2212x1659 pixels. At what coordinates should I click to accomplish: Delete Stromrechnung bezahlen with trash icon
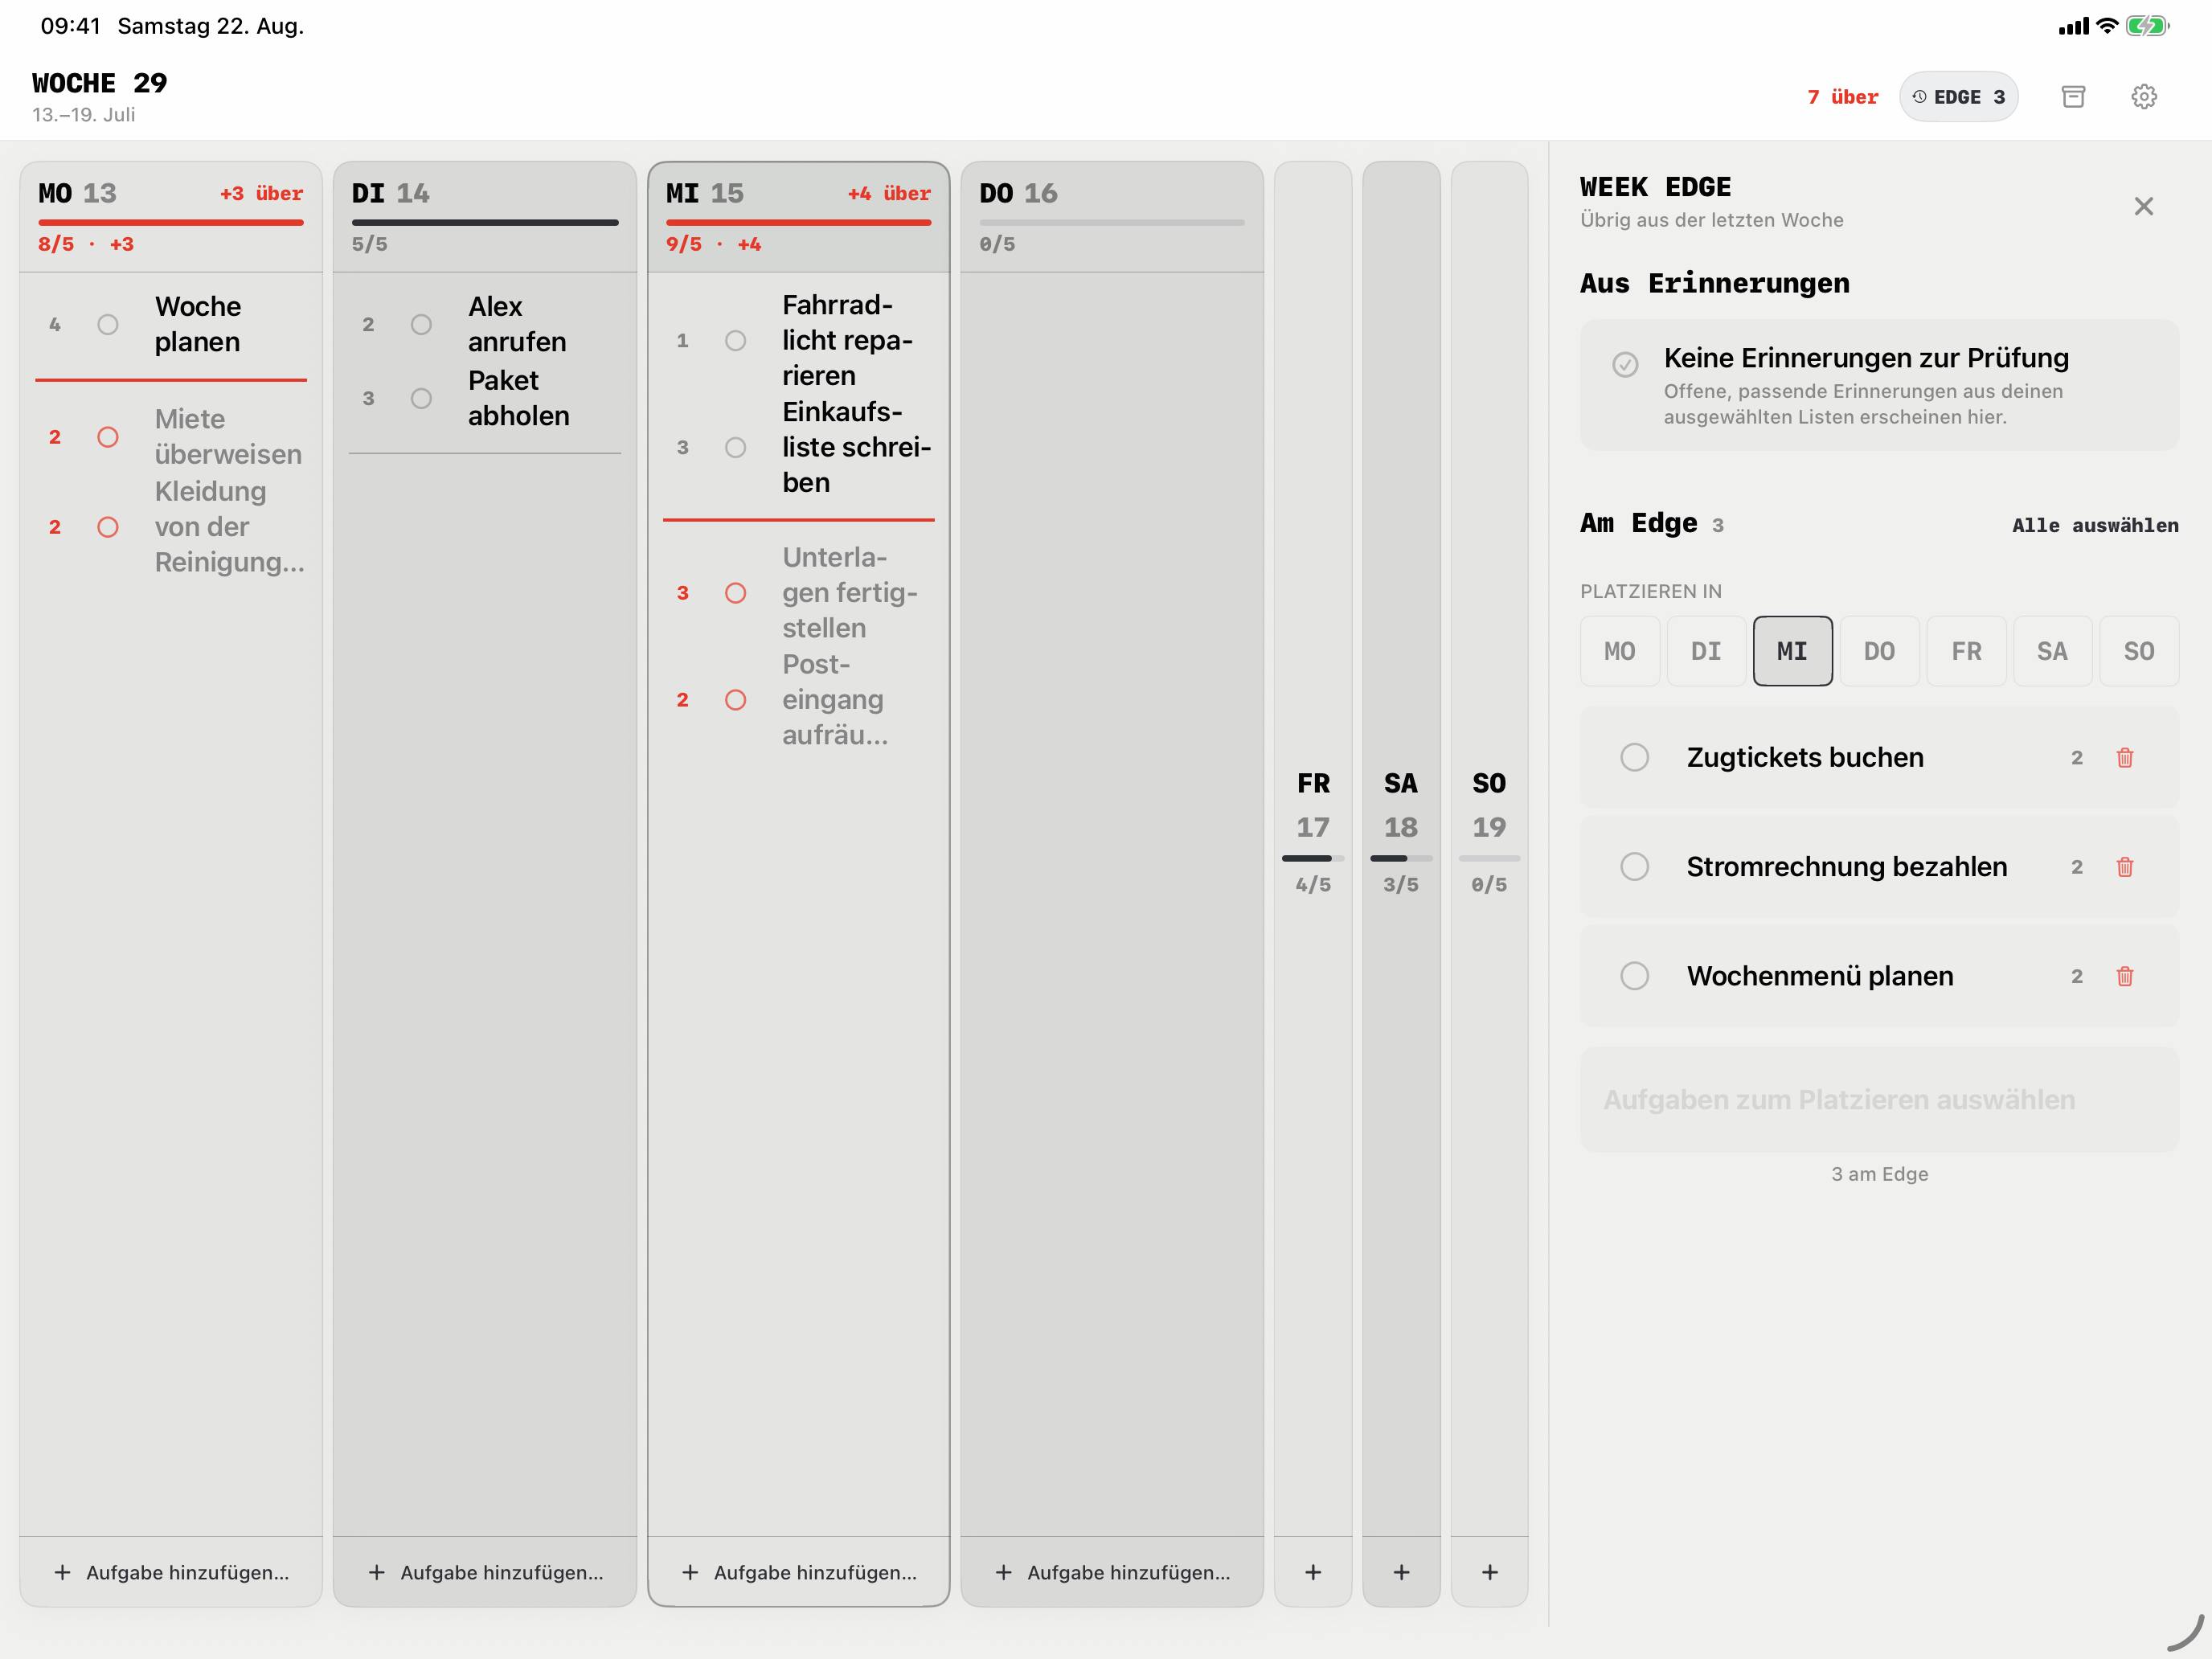pos(2125,866)
